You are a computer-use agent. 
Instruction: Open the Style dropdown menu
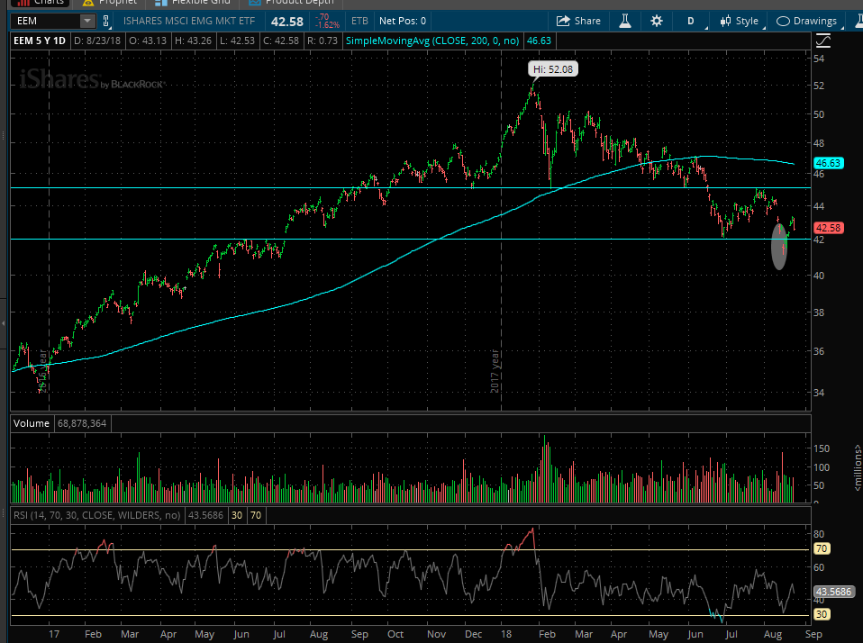742,21
